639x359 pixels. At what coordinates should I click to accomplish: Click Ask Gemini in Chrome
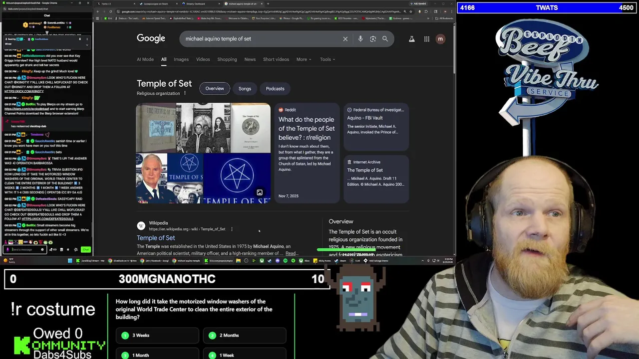click(419, 4)
